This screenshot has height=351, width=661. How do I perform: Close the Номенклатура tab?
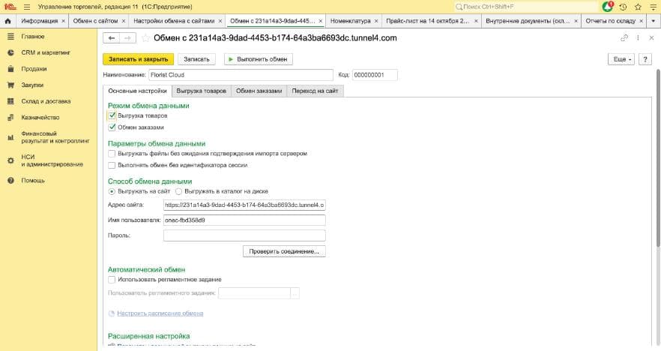pyautogui.click(x=376, y=21)
